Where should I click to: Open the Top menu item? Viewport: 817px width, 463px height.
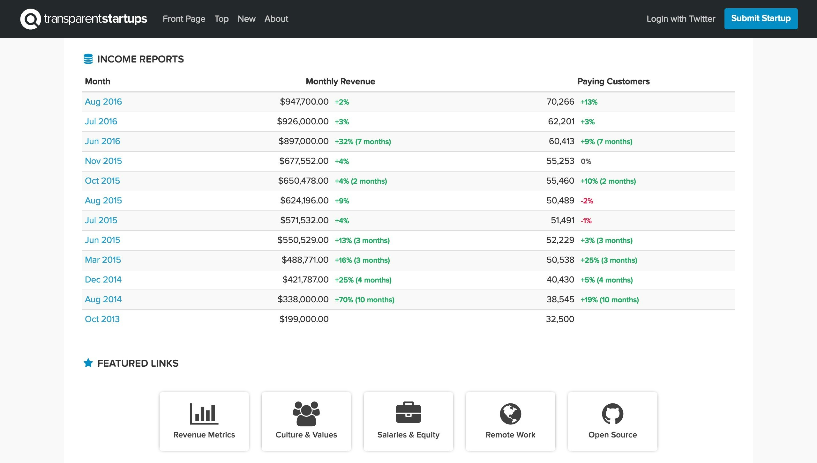tap(221, 19)
